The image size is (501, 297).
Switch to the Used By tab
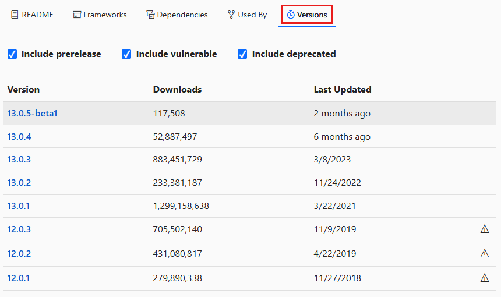click(248, 15)
